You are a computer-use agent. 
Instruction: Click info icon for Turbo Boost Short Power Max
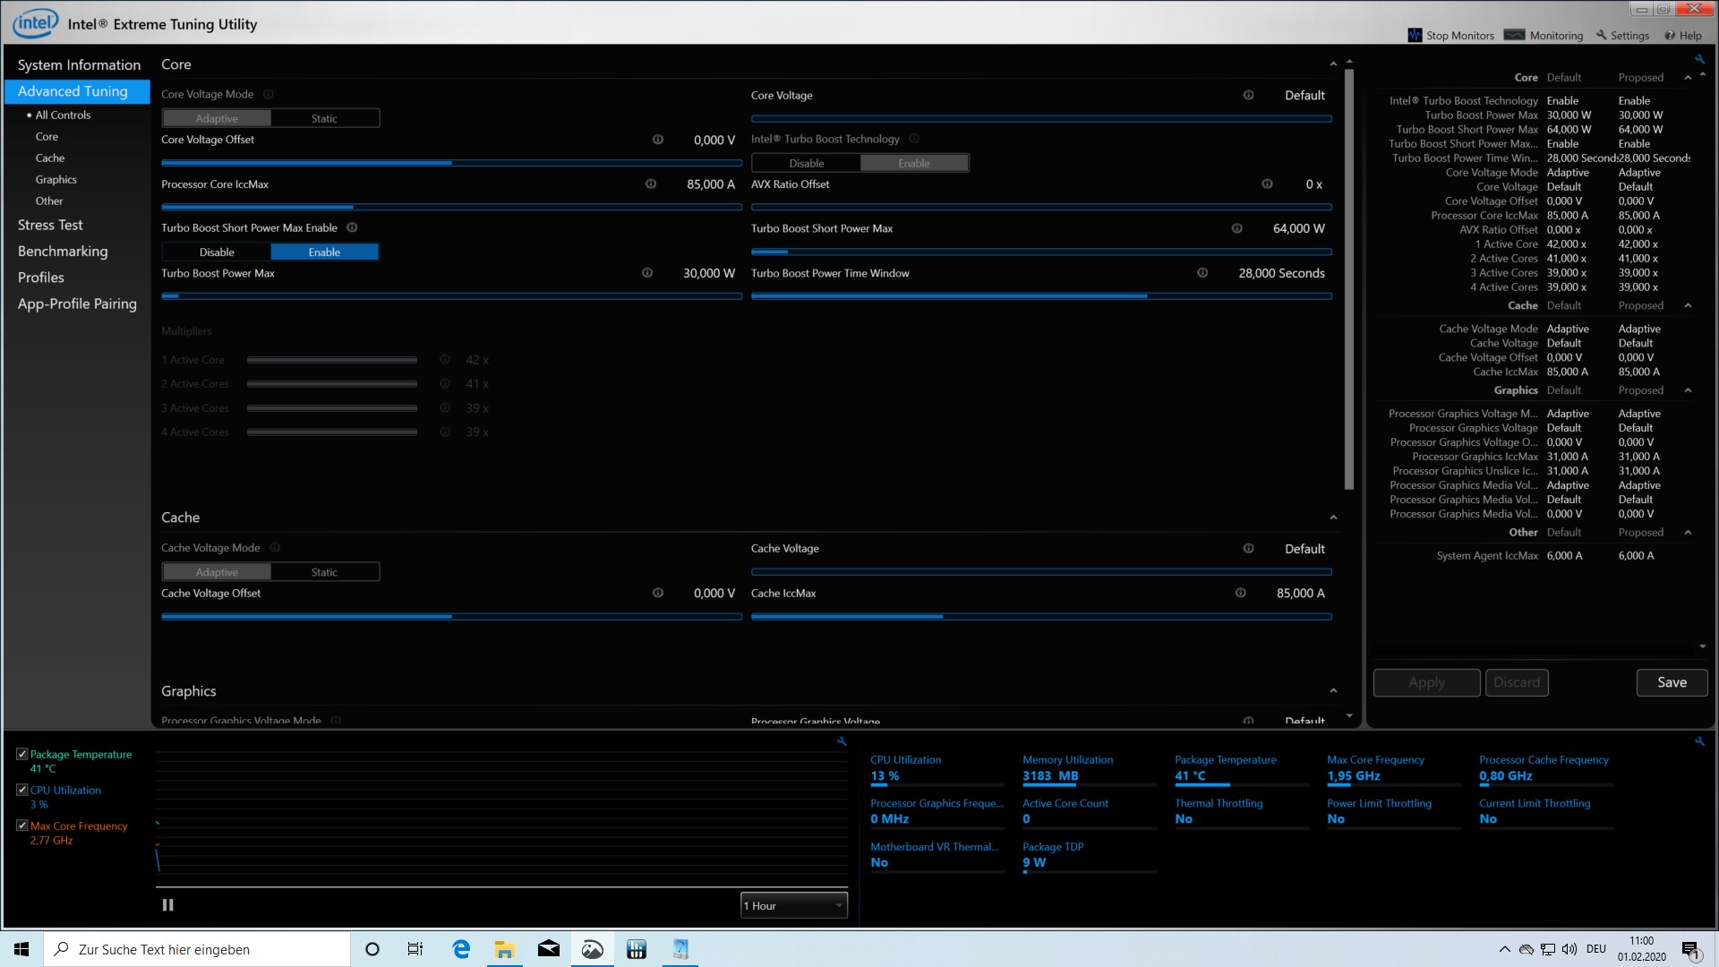(1236, 228)
